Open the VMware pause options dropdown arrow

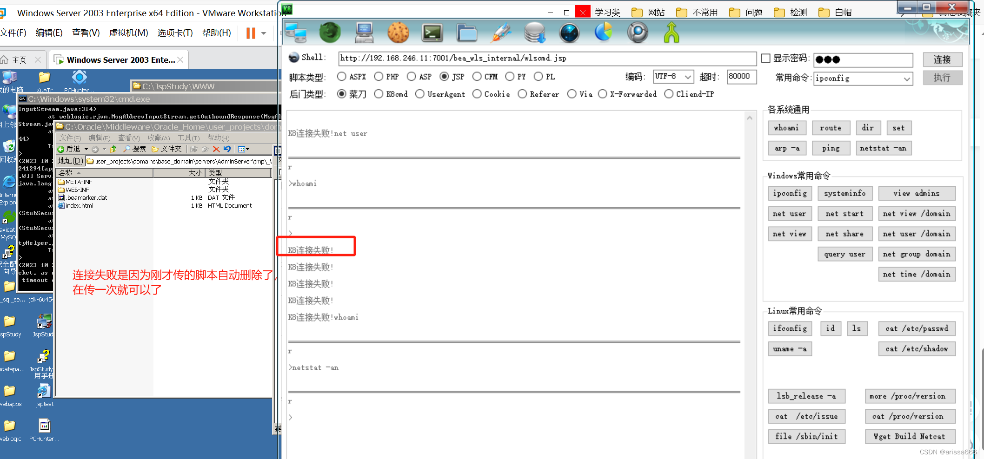point(264,33)
